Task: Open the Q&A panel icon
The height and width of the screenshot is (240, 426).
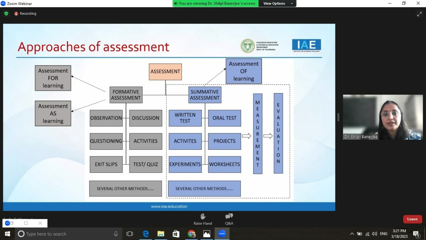Action: 229,216
